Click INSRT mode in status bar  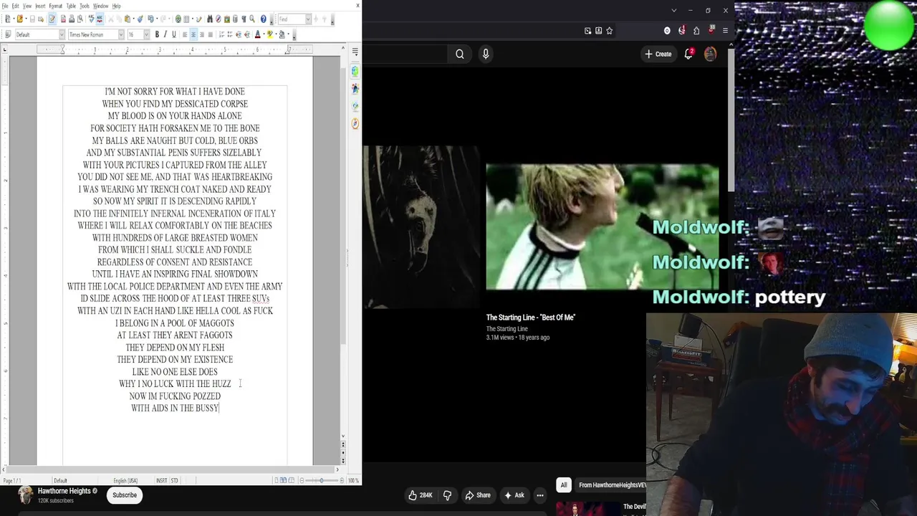(x=161, y=480)
